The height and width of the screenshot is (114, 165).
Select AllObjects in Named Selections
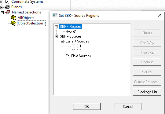(26, 18)
